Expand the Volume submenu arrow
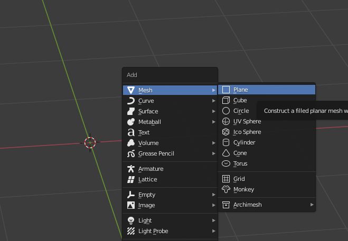Screen dimensions: 348x241 pyautogui.click(x=213, y=143)
